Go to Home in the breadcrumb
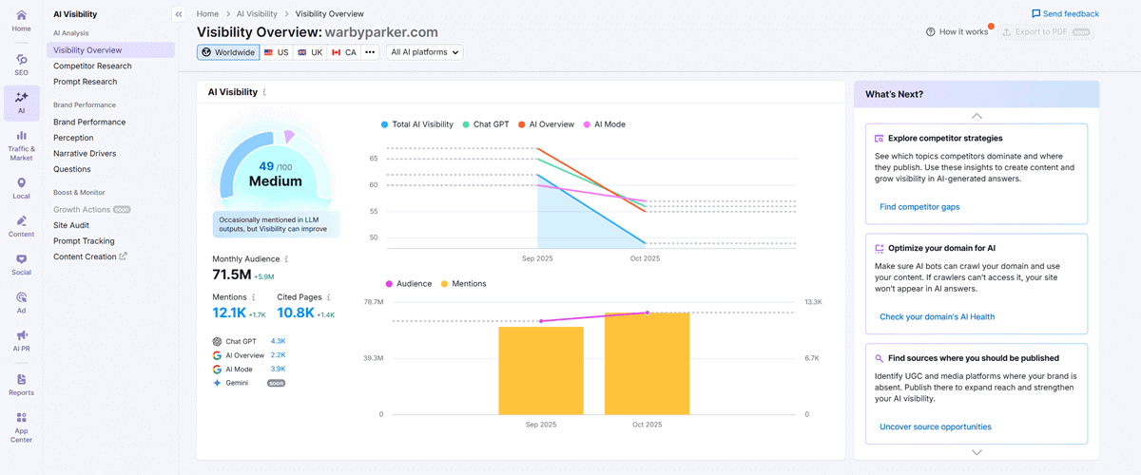The image size is (1141, 475). 207,14
